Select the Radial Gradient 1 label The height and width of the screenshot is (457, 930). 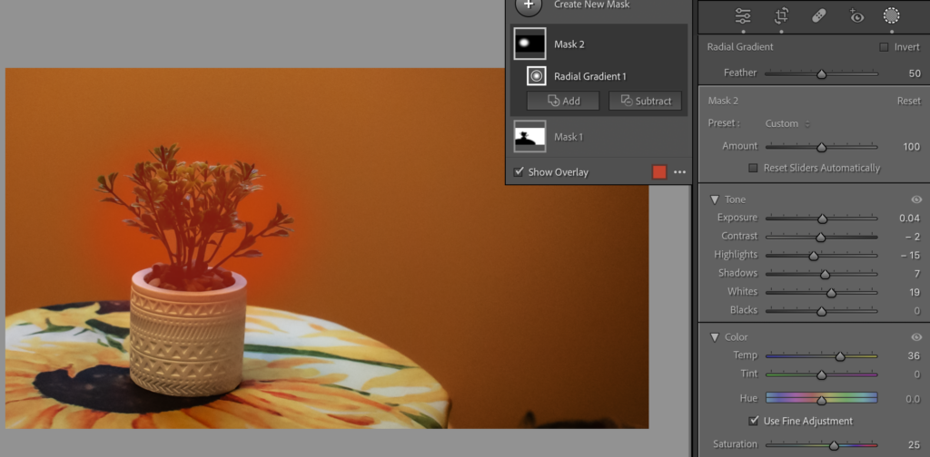point(590,76)
